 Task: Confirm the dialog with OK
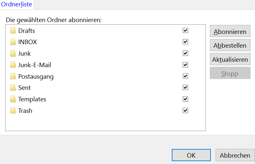point(191,155)
